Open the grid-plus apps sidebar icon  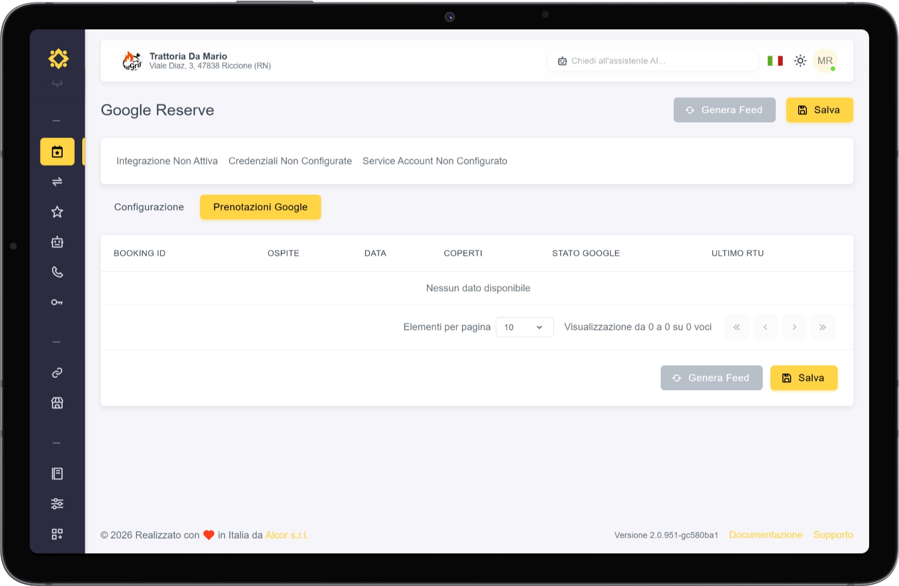57,534
